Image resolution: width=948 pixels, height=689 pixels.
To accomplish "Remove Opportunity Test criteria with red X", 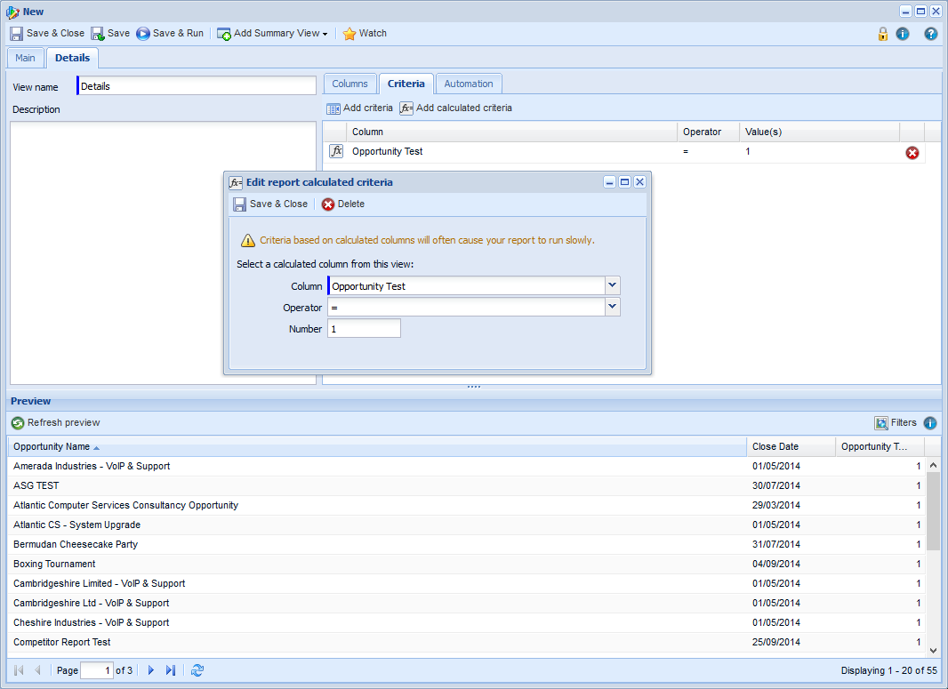I will pos(912,153).
